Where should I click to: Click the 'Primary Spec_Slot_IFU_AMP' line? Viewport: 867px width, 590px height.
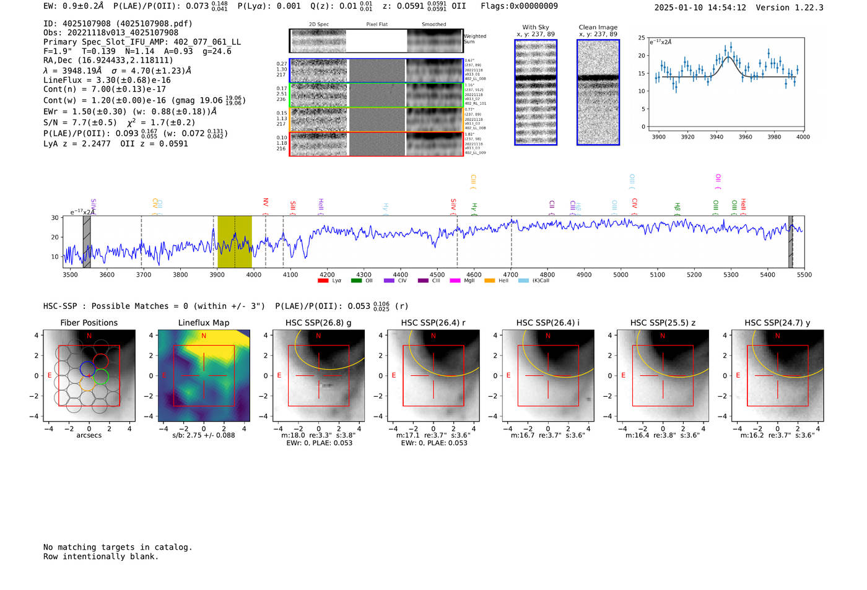pos(142,42)
